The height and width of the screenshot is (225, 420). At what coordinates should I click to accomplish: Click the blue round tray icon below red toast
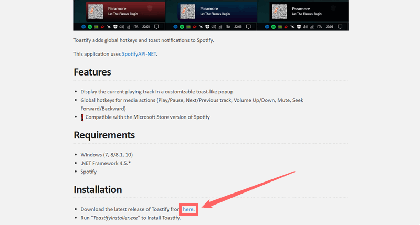pos(83,27)
